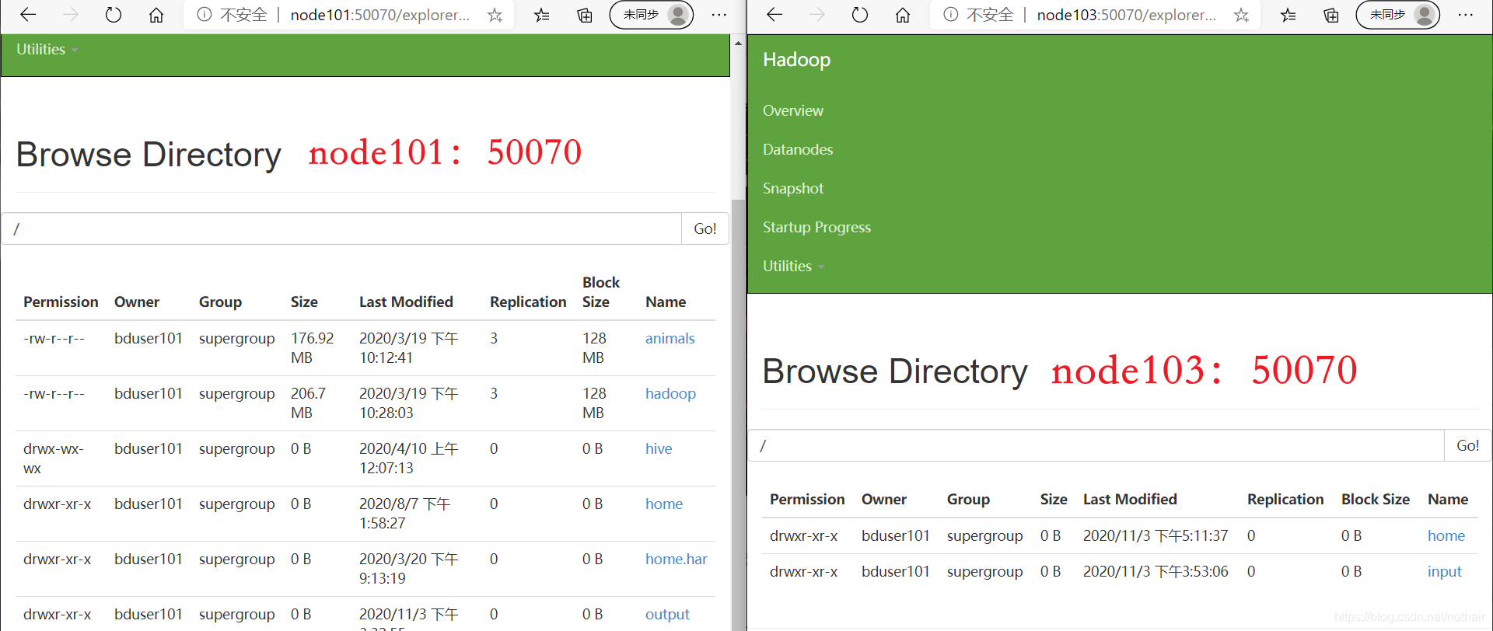This screenshot has height=631, width=1493.
Task: Click Replication column header in node101 table
Action: click(528, 302)
